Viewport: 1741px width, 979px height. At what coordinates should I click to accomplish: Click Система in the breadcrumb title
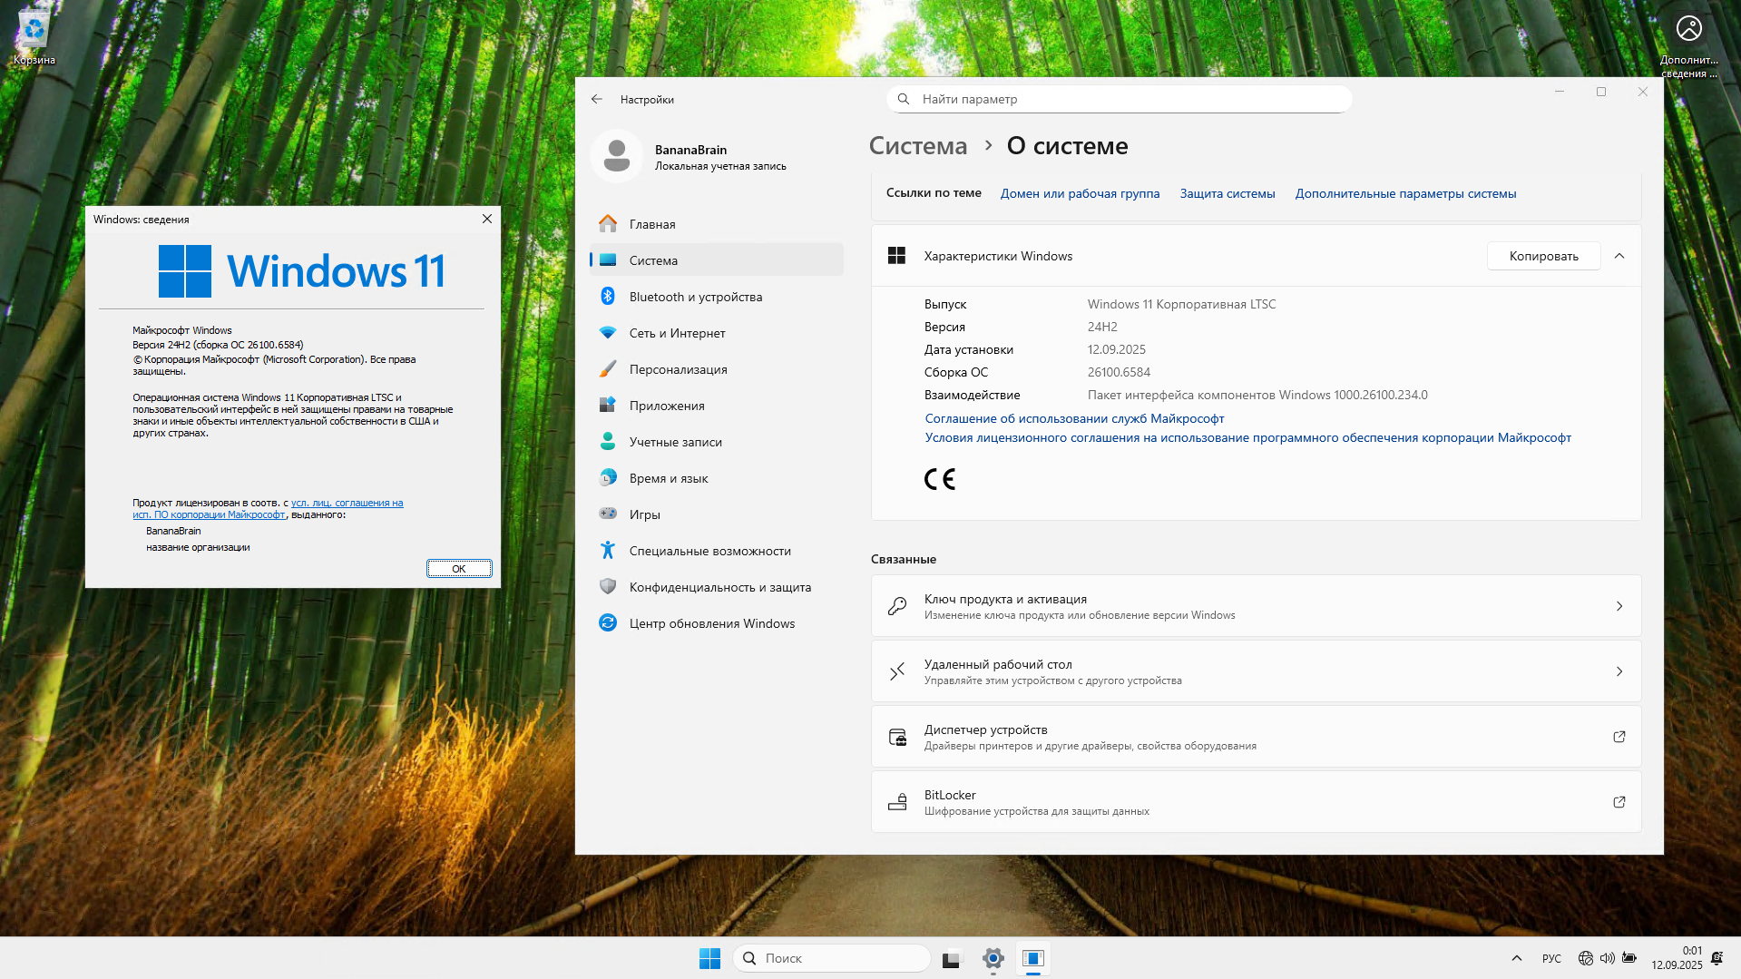click(918, 146)
